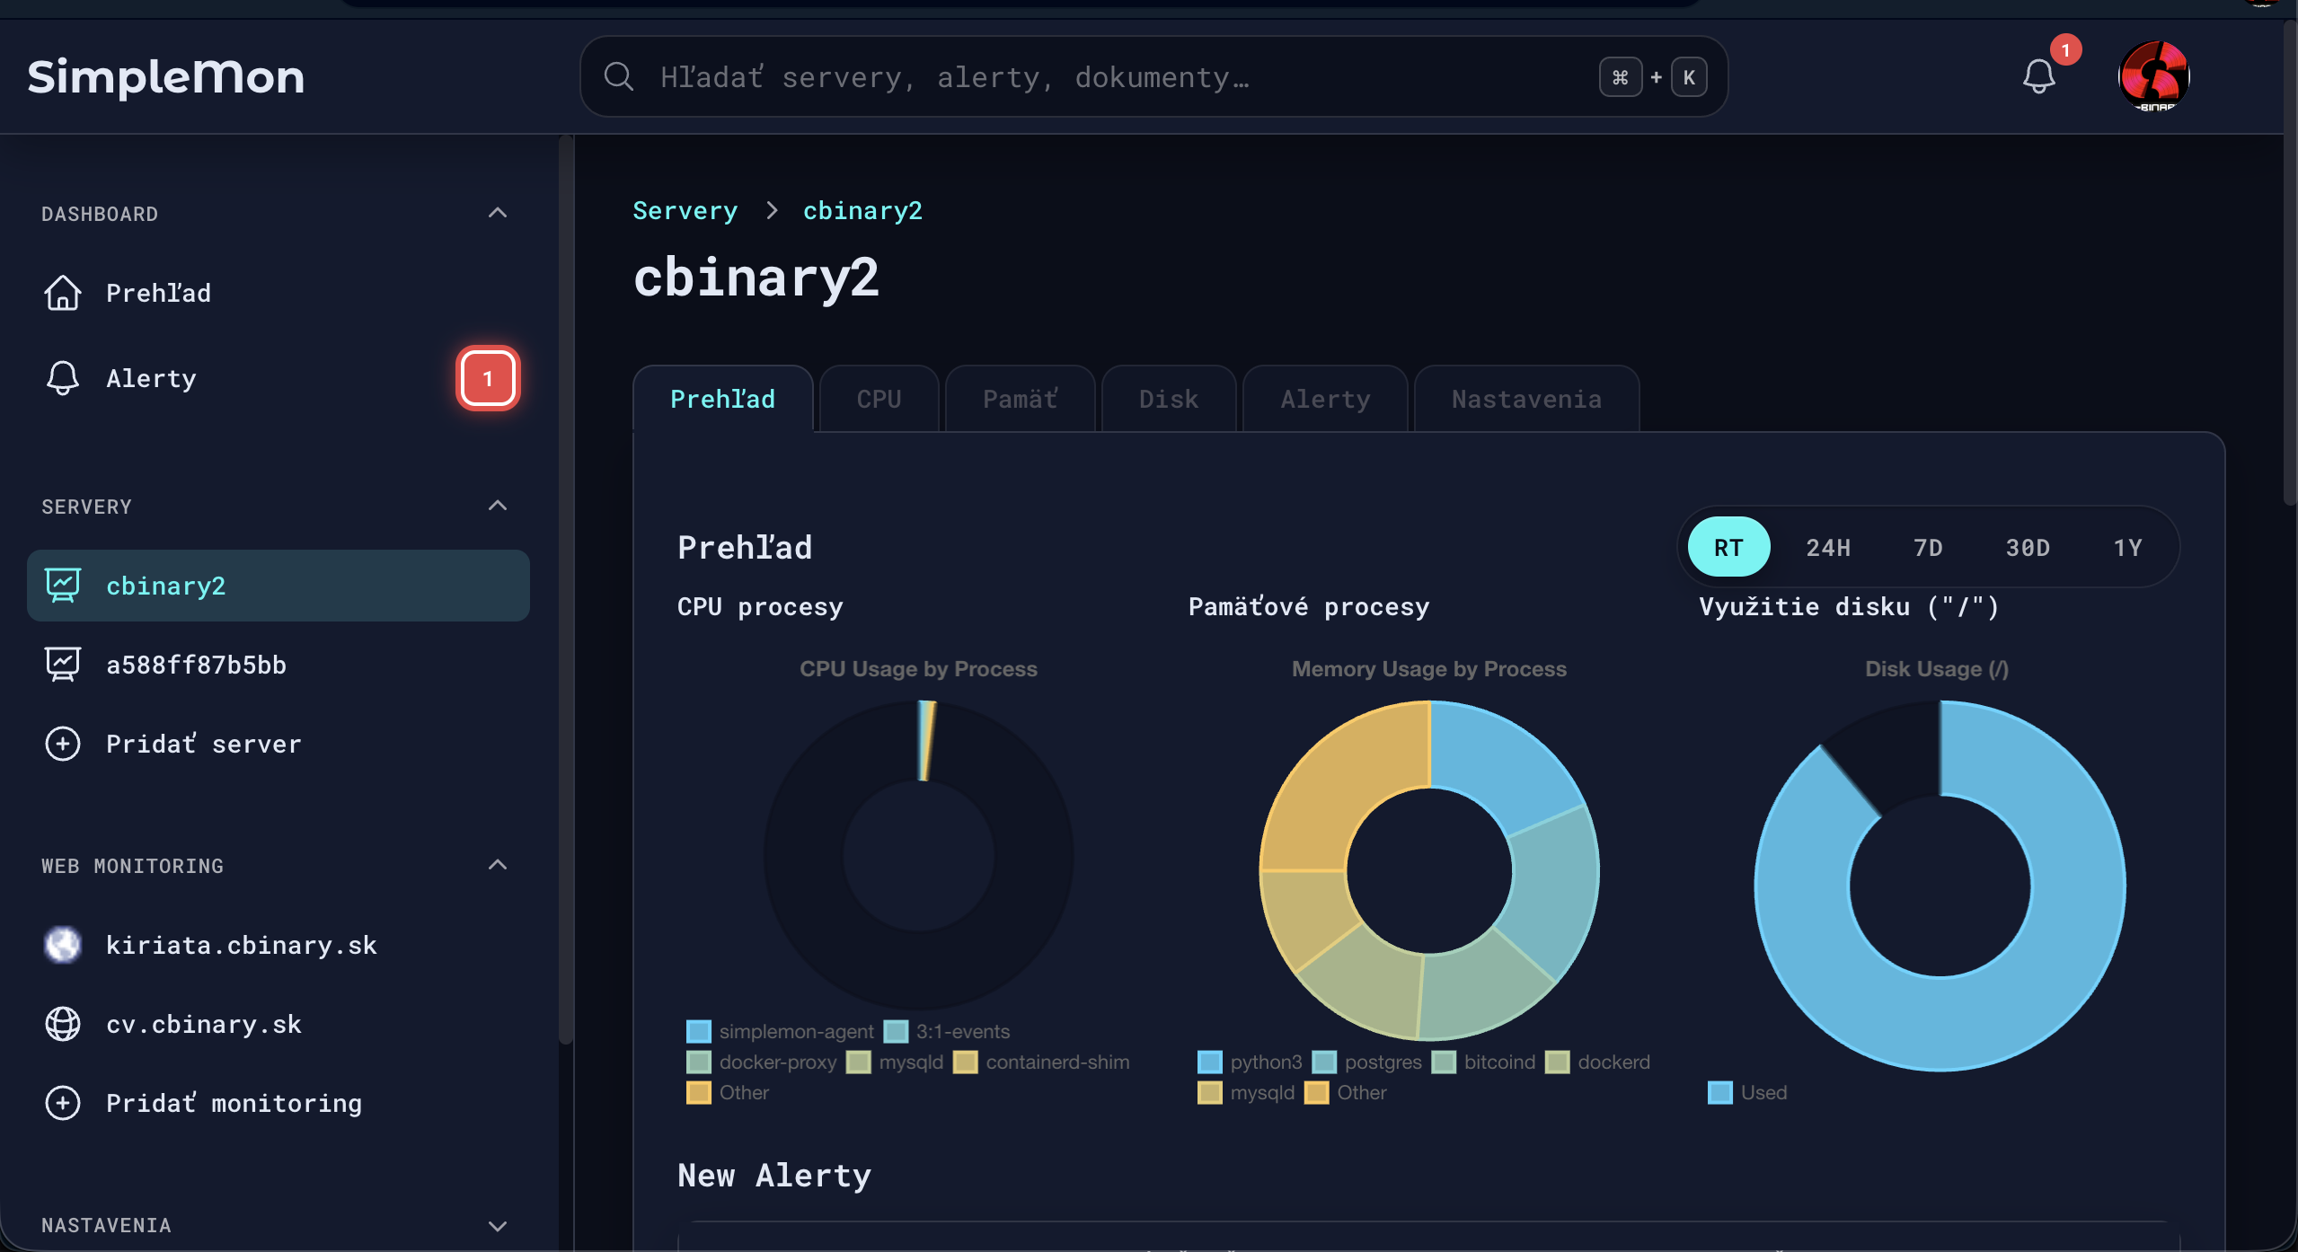Open the Nastavenia tab

[x=1526, y=399]
